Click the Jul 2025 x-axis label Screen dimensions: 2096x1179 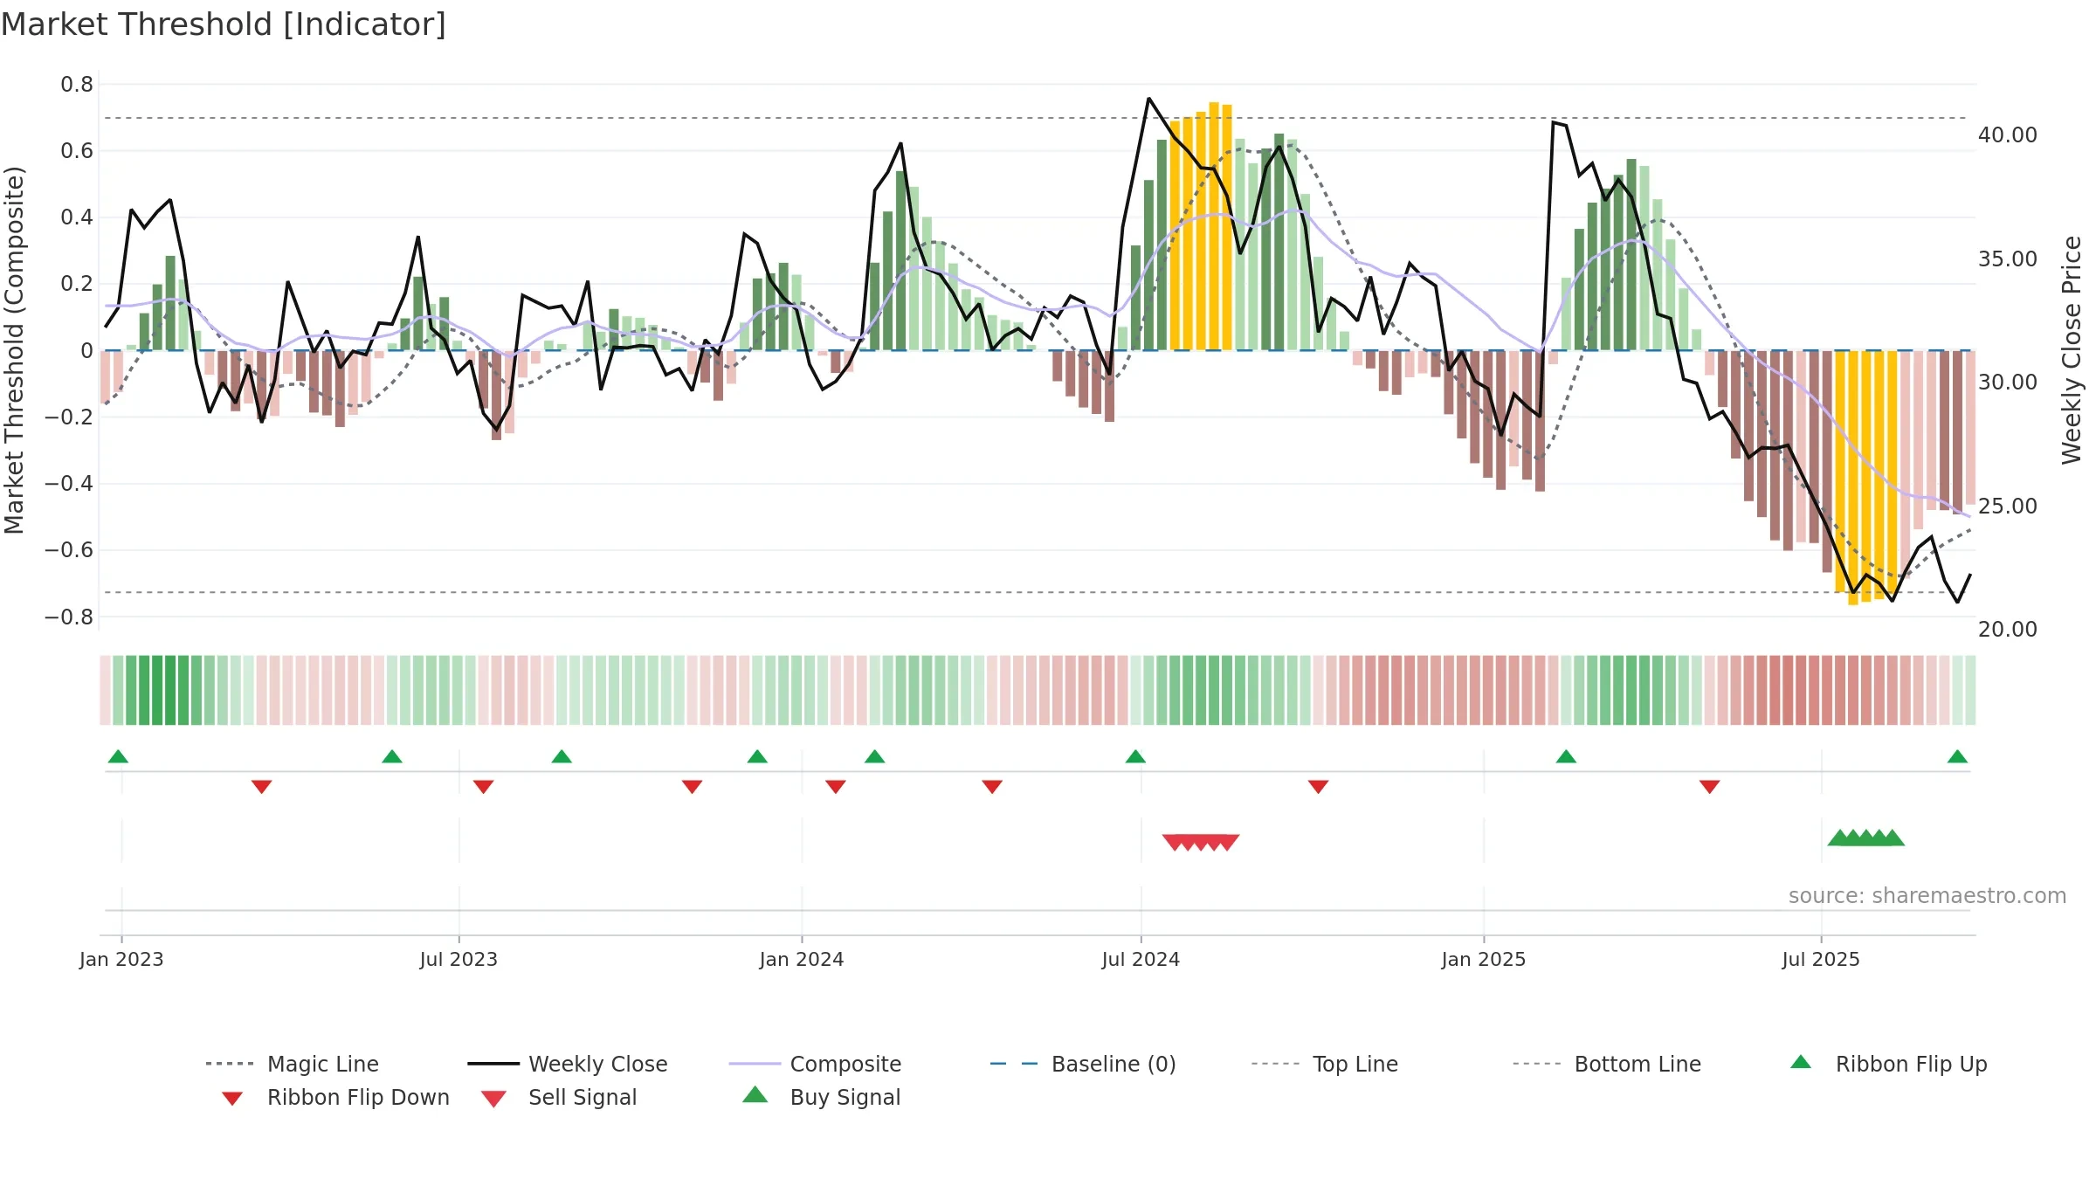click(1821, 959)
